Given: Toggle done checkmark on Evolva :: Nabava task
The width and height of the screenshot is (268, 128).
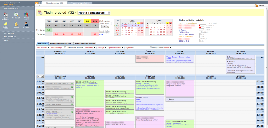Looking at the screenshot, I should (72, 84).
